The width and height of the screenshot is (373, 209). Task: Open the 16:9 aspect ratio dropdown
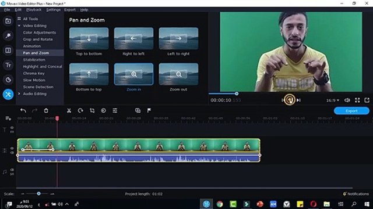tap(333, 100)
